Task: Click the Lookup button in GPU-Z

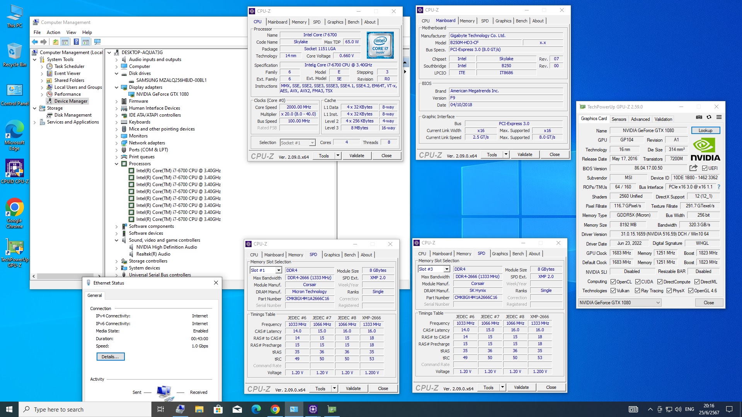Action: pos(705,131)
